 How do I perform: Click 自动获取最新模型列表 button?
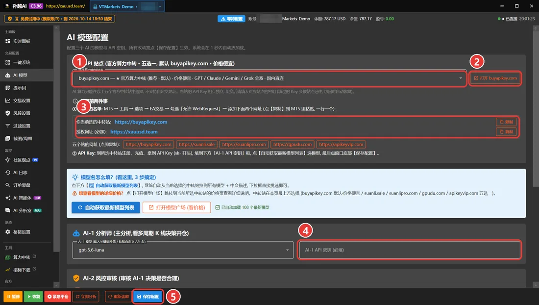[106, 207]
